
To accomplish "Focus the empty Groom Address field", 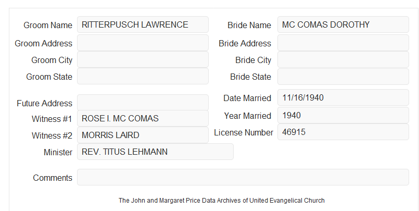I will [x=143, y=43].
